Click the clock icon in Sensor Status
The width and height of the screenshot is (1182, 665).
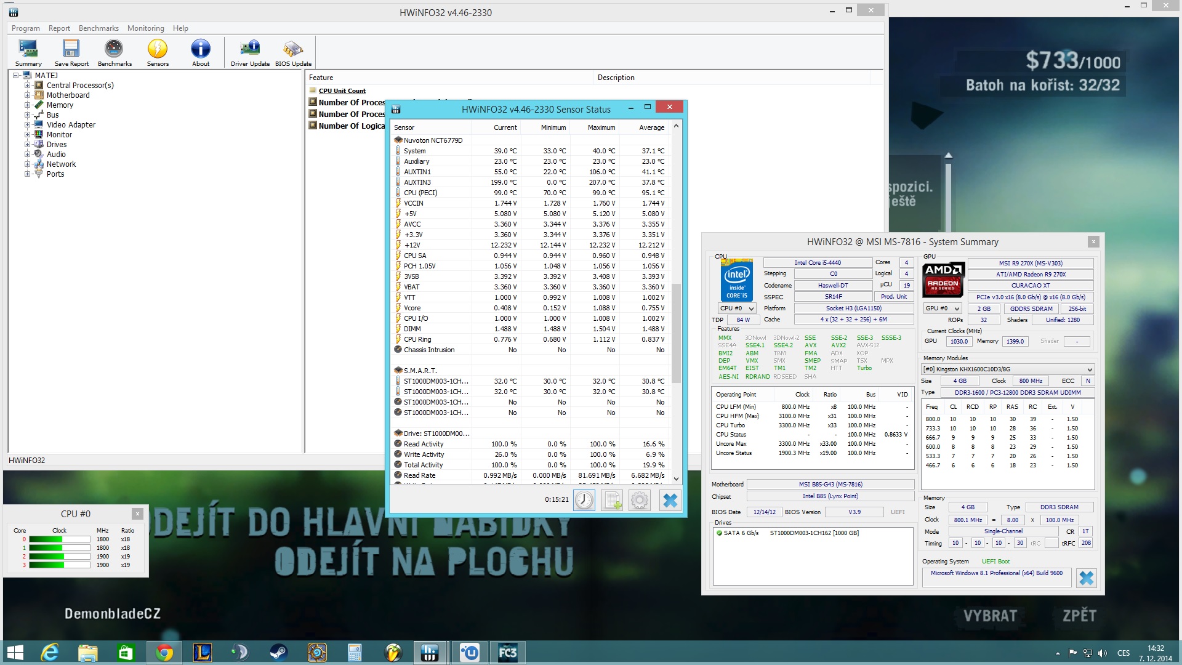584,500
